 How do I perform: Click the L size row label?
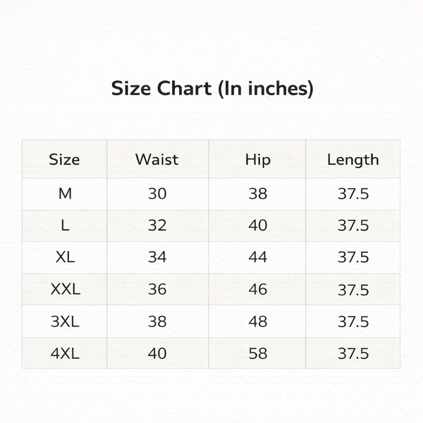(x=64, y=226)
